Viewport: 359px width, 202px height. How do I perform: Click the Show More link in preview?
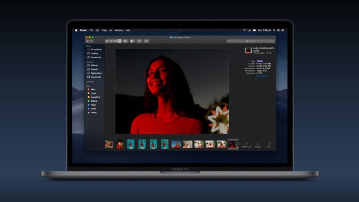(x=261, y=76)
